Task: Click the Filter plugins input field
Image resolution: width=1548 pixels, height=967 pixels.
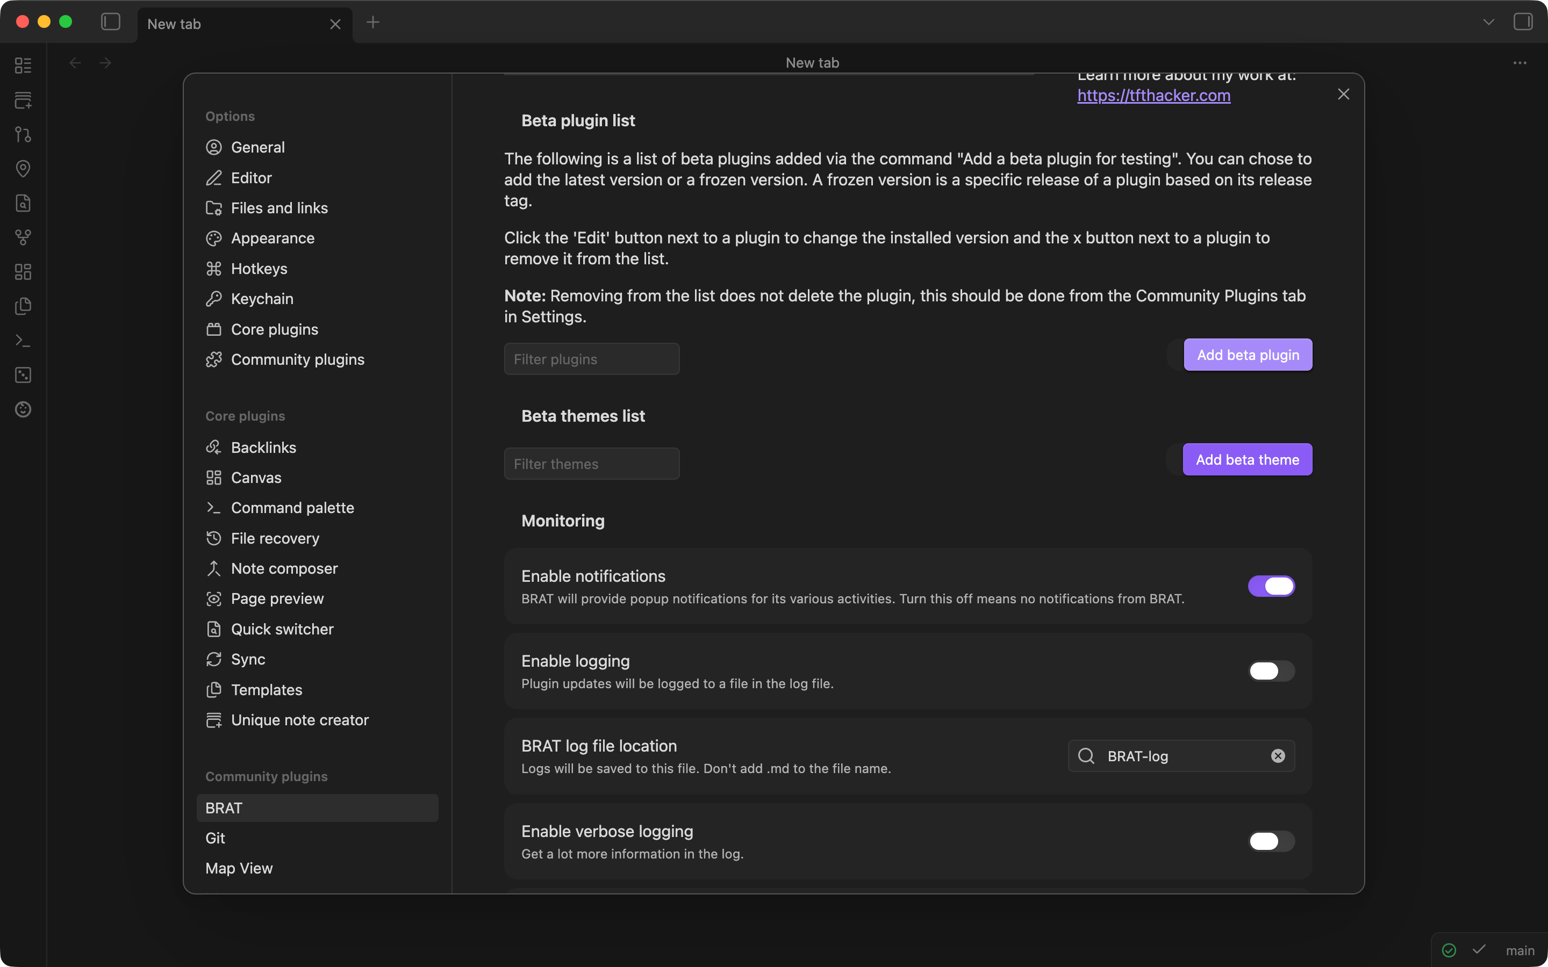Action: [591, 359]
